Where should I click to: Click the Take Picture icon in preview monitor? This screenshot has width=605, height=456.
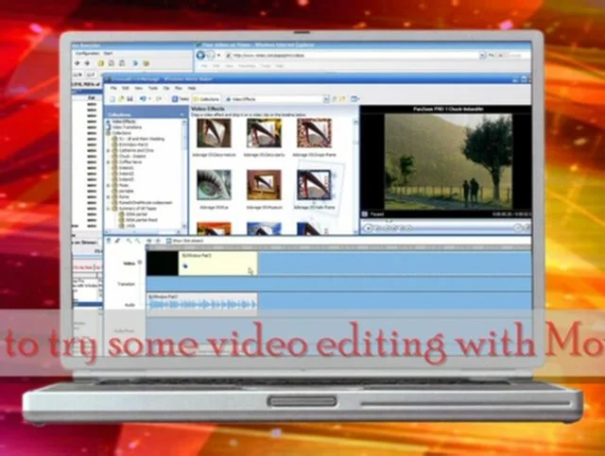point(527,228)
